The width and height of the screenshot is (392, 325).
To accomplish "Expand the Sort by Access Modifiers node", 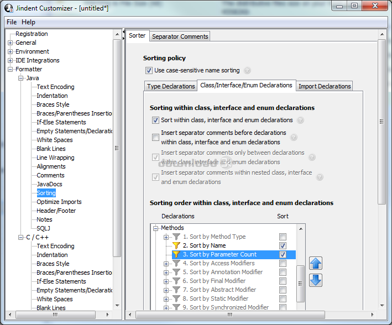I will click(166, 264).
